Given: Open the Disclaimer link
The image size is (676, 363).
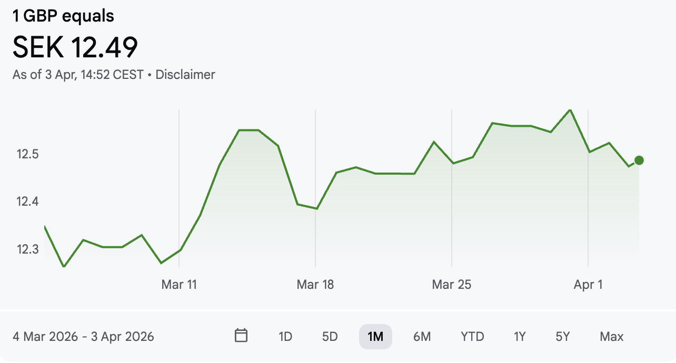Looking at the screenshot, I should pos(185,75).
